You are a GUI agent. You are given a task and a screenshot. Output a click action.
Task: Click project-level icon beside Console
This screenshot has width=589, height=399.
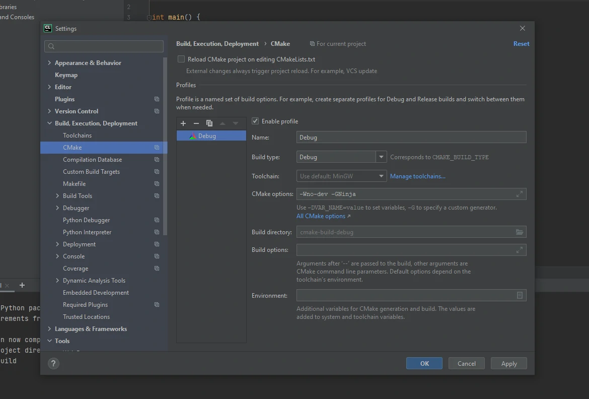click(157, 256)
